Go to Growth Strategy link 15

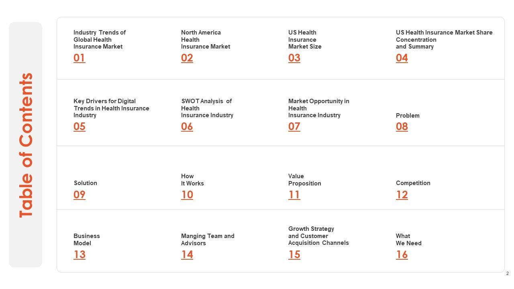tap(294, 254)
